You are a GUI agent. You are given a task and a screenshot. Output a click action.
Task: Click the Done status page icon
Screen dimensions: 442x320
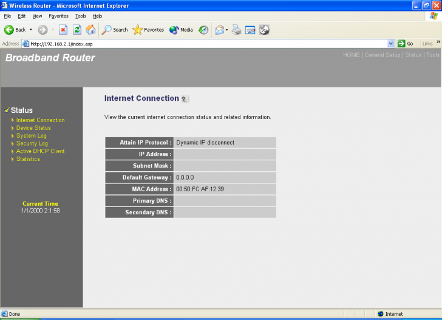point(4,313)
